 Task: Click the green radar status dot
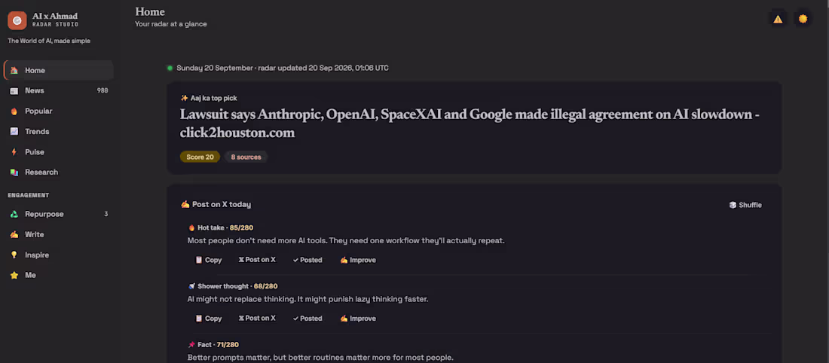[170, 69]
